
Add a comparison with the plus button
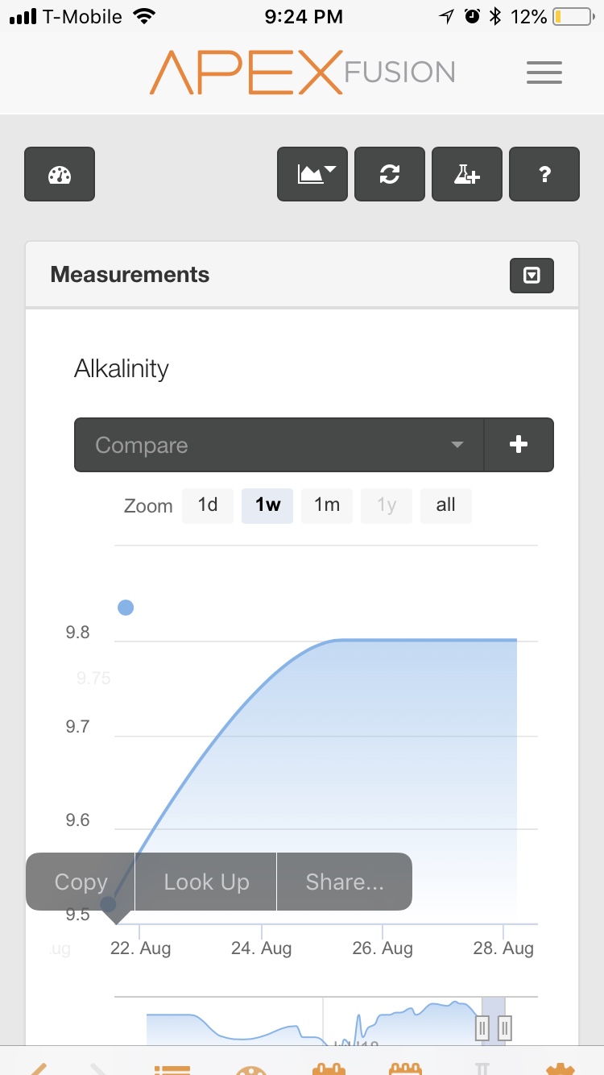pyautogui.click(x=519, y=445)
